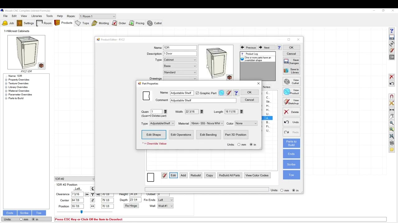398x223 pixels.
Task: Select the dimension measure tool
Action: 392,110
